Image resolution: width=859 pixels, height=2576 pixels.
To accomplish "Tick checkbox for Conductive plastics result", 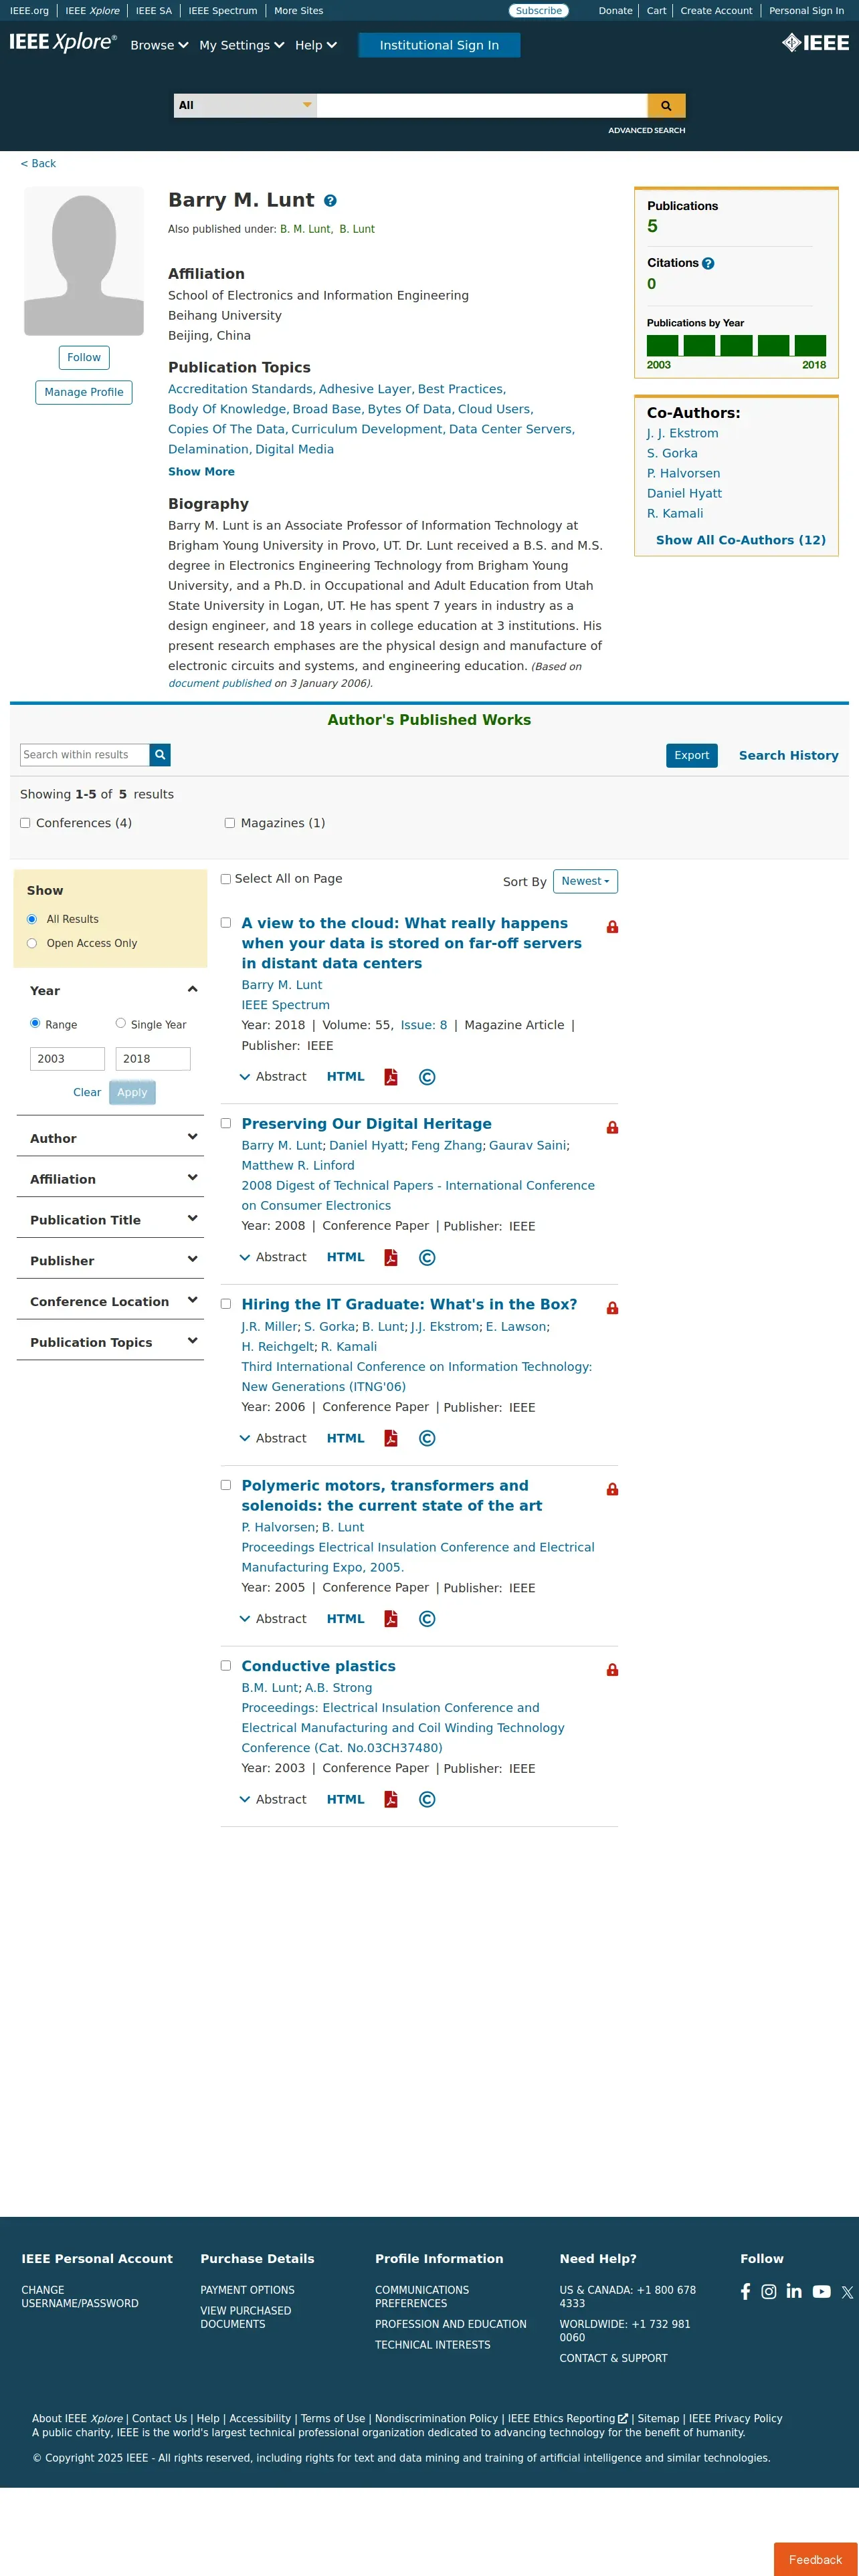I will pyautogui.click(x=226, y=1666).
